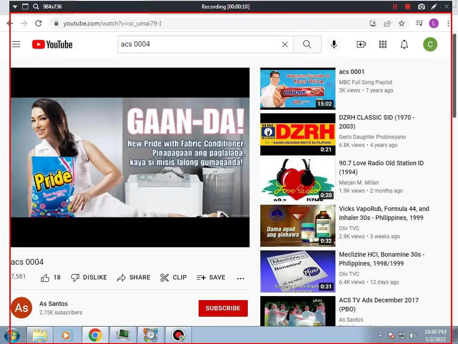Open the browser media controls icon
The image size is (458, 344).
coord(419,23)
